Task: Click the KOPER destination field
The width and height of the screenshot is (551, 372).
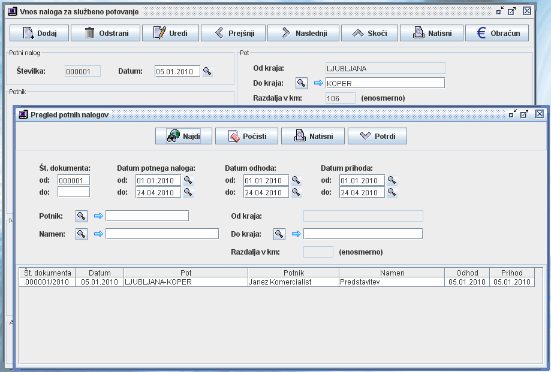Action: [385, 83]
